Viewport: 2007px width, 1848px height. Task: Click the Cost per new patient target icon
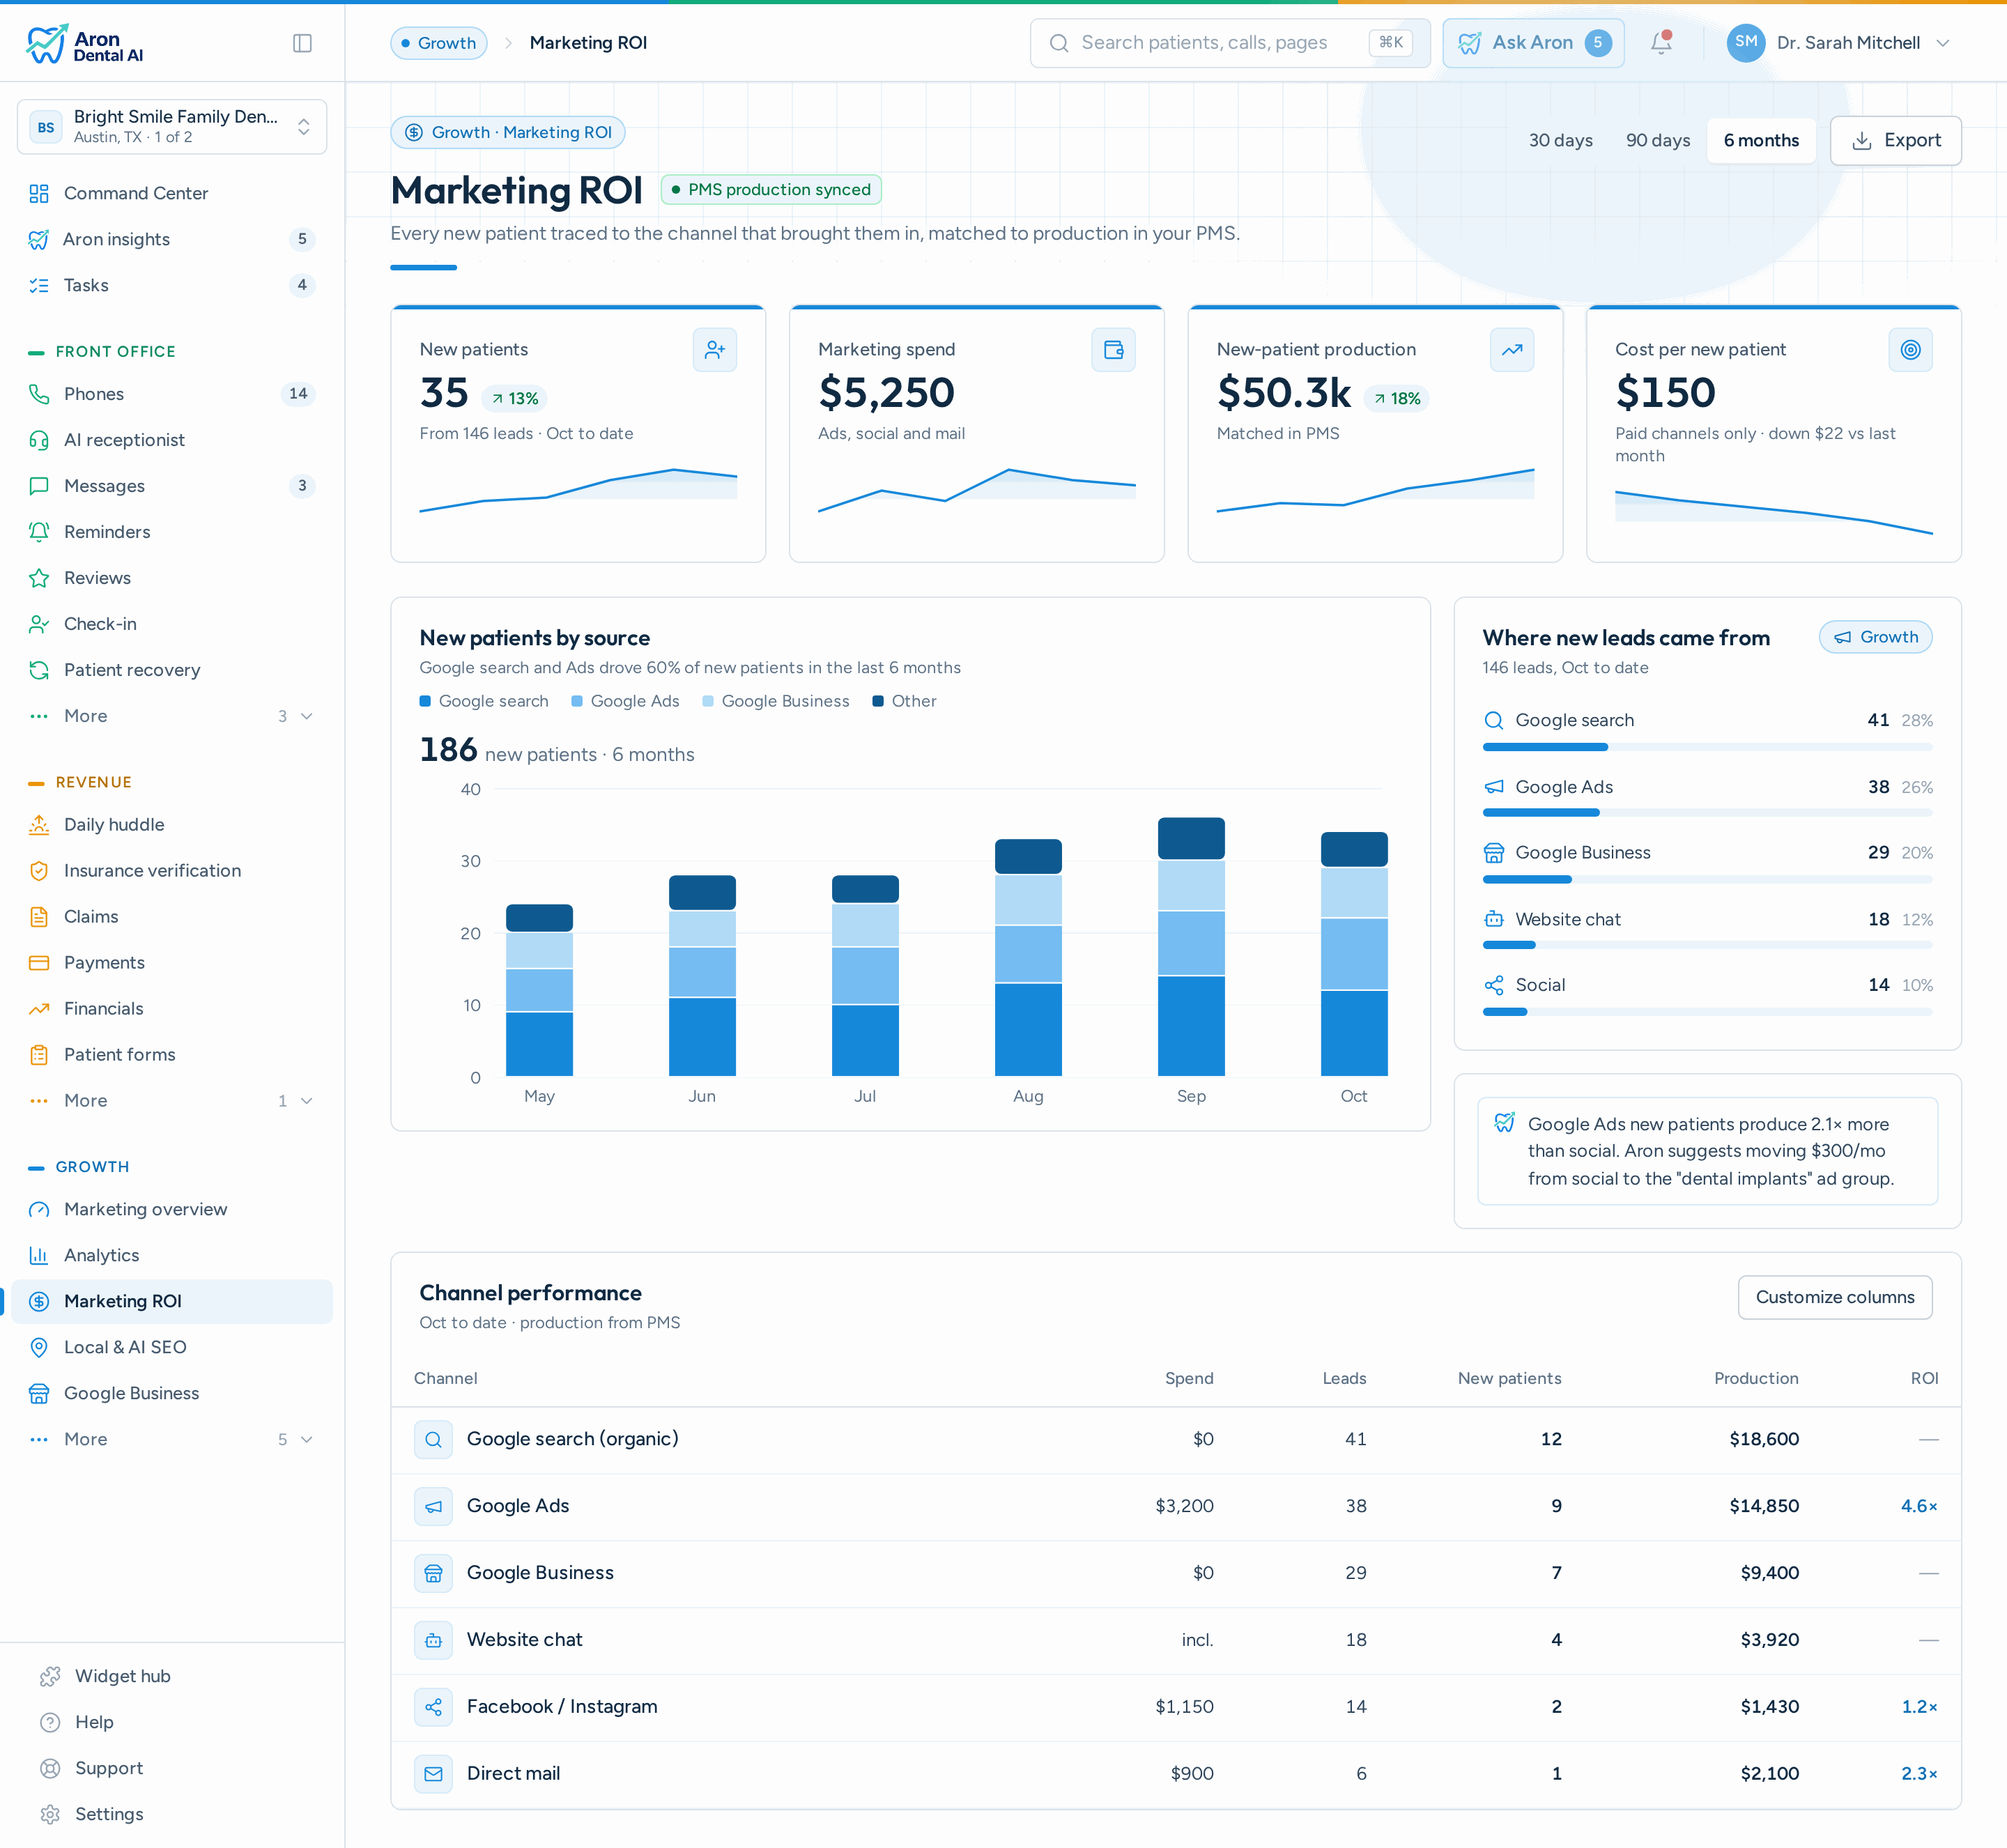1910,350
